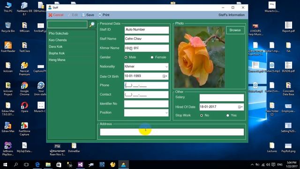
Task: Open the Nationality dropdown
Action: pyautogui.click(x=166, y=67)
